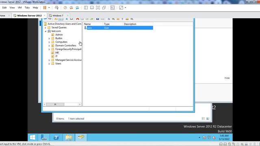Screen dimensions: 260x146
Task: Open the Edit menu
Action: point(4,8)
